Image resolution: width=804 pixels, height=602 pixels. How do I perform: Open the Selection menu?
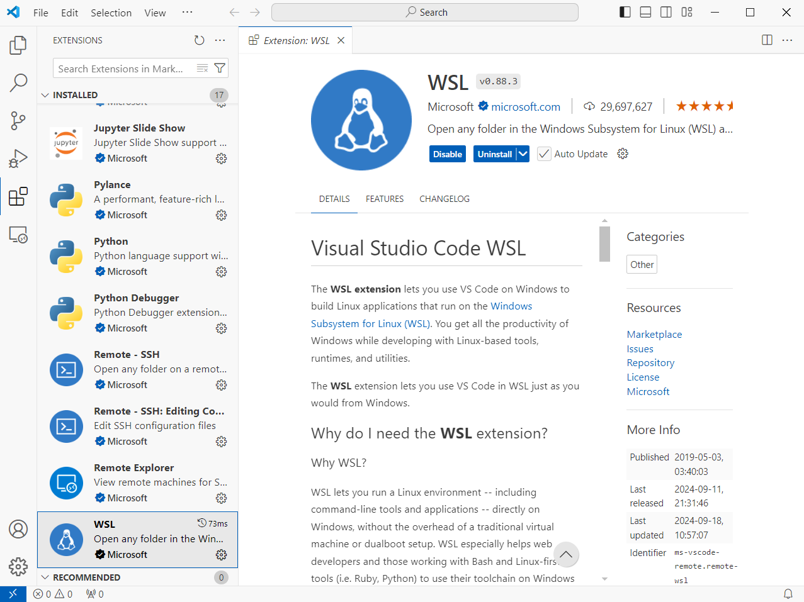[x=111, y=13]
